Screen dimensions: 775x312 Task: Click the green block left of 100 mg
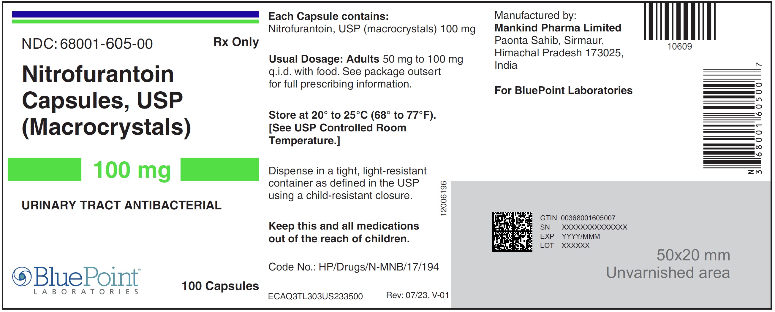[x=45, y=169]
